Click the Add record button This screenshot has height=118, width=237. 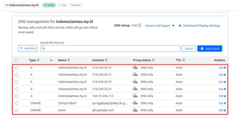(x=210, y=48)
